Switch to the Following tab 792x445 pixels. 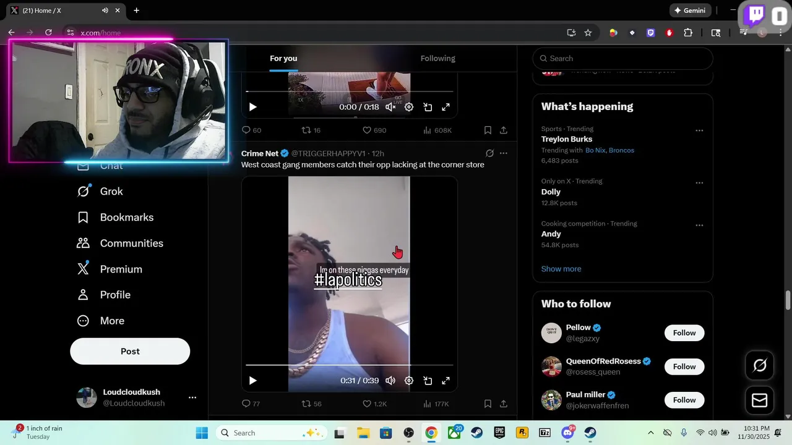437,58
